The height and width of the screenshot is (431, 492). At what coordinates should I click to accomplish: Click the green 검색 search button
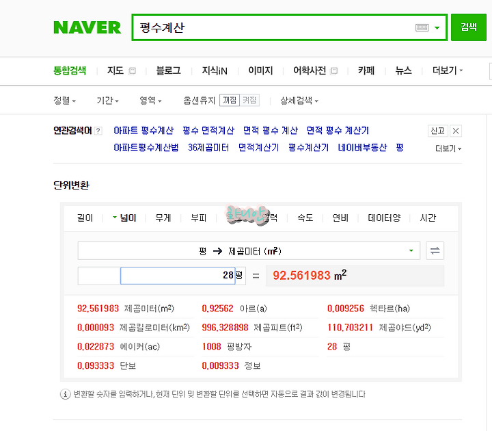click(x=469, y=27)
